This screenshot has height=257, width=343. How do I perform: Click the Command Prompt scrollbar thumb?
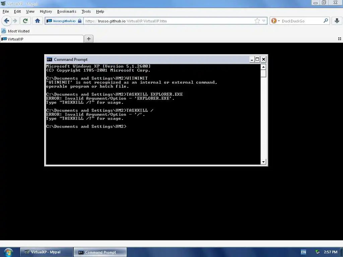263,73
